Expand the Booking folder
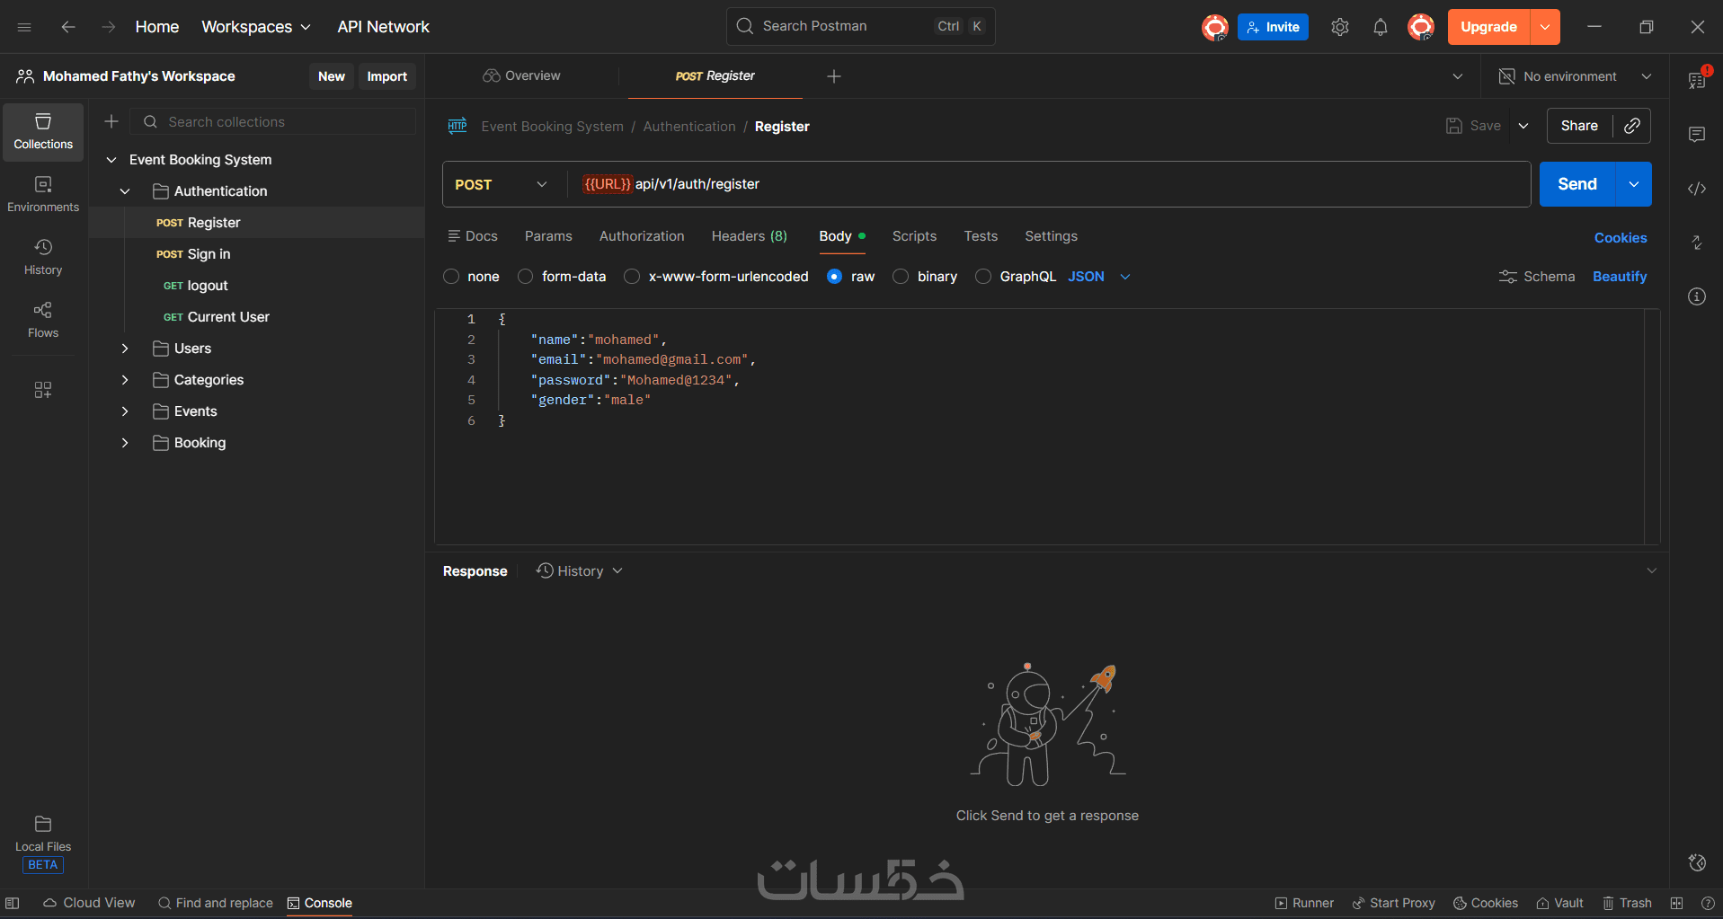This screenshot has height=919, width=1723. (x=125, y=443)
